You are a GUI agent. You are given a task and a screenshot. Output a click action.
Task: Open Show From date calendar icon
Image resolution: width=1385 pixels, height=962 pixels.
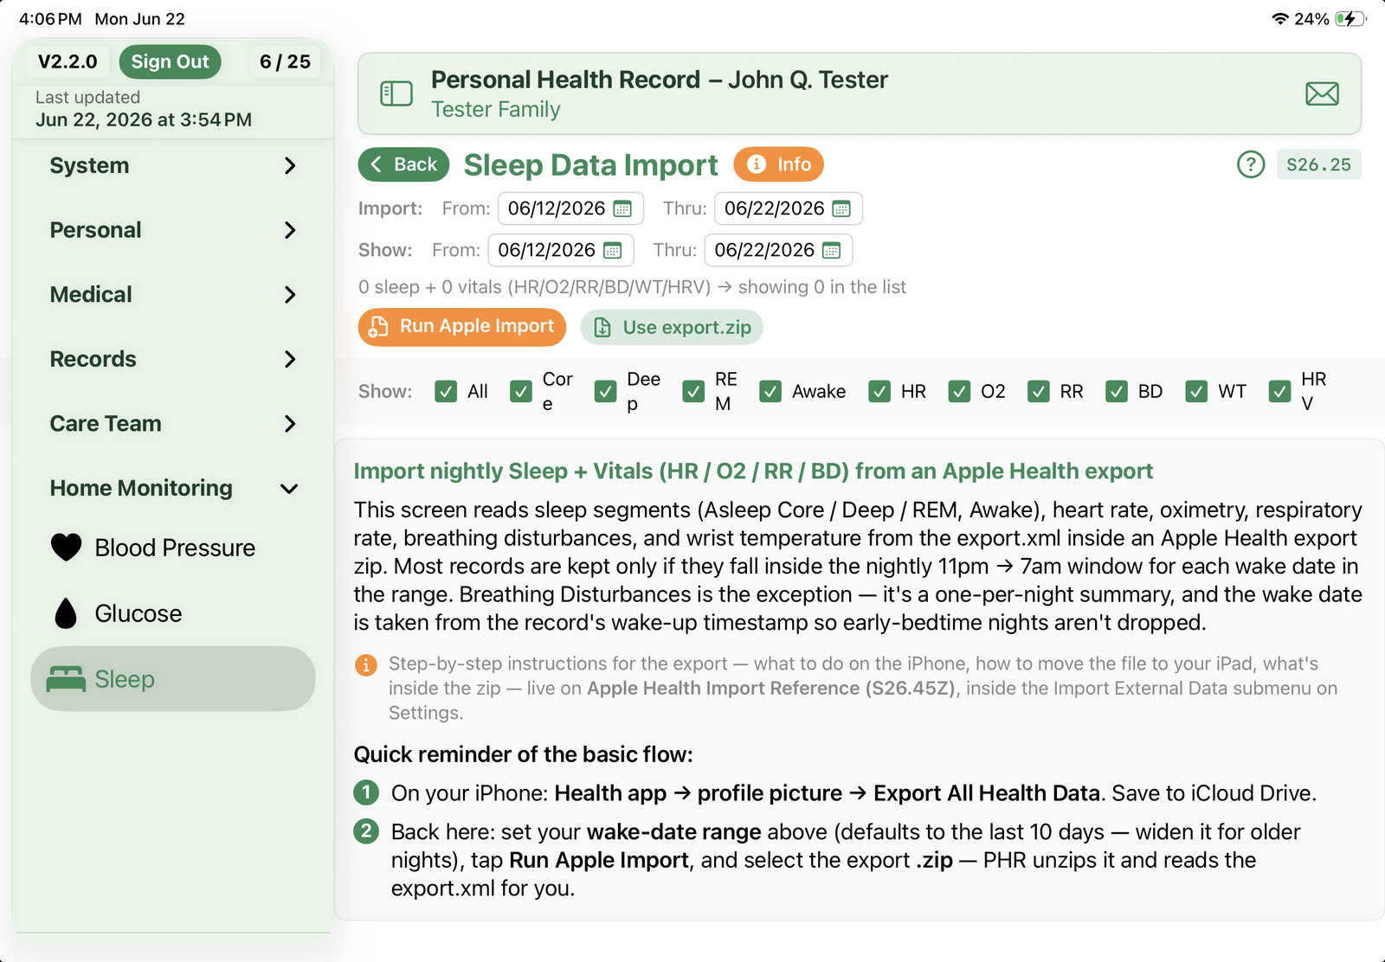612,250
